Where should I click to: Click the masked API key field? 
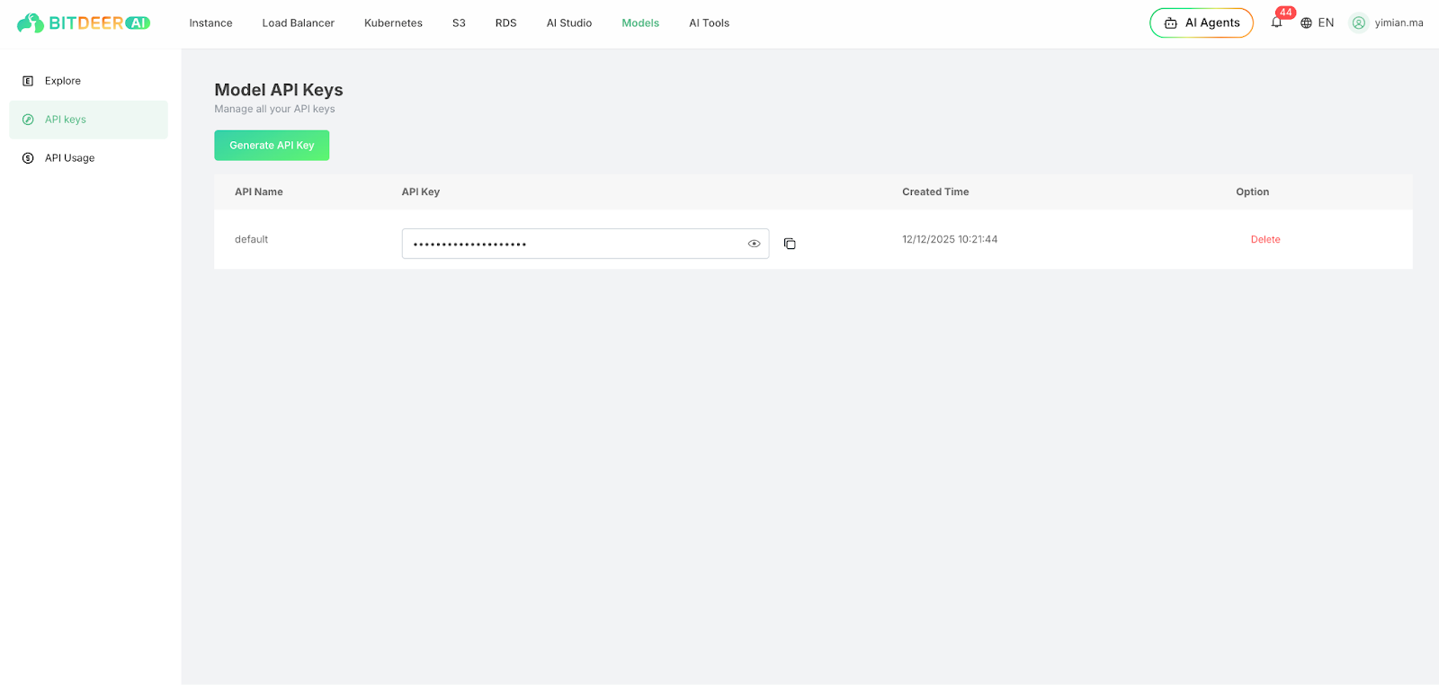click(585, 244)
